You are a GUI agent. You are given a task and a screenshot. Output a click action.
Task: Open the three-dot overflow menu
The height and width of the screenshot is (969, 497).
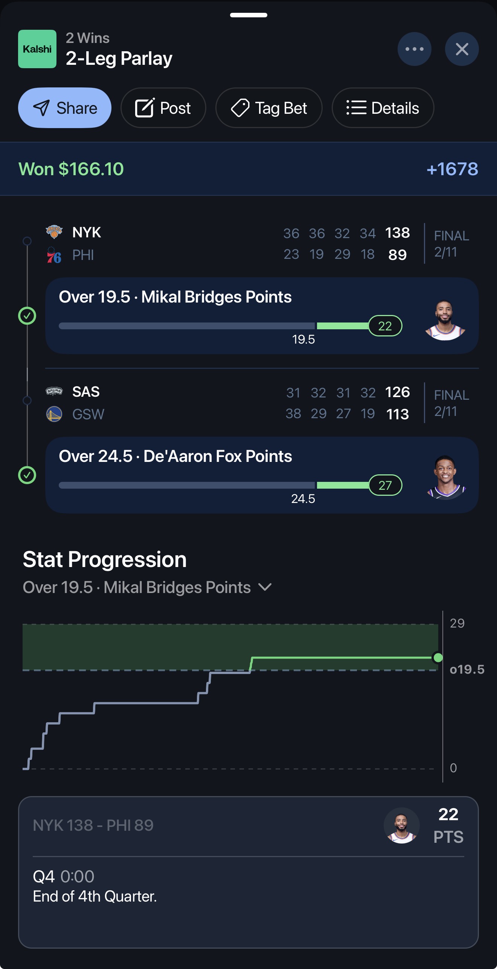point(415,49)
